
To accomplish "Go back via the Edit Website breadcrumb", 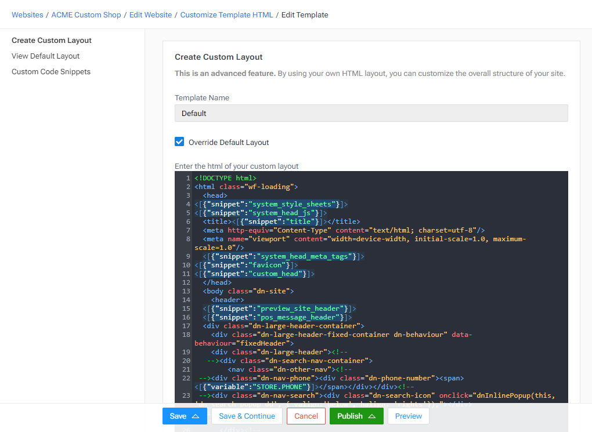I will point(150,14).
